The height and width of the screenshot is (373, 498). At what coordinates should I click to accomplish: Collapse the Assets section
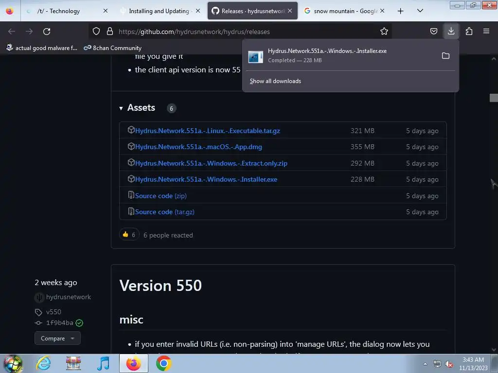pyautogui.click(x=137, y=108)
